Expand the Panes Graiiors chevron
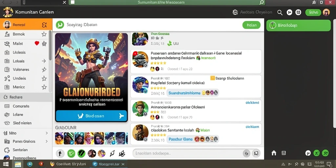This screenshot has height=168, width=336. 47,141
